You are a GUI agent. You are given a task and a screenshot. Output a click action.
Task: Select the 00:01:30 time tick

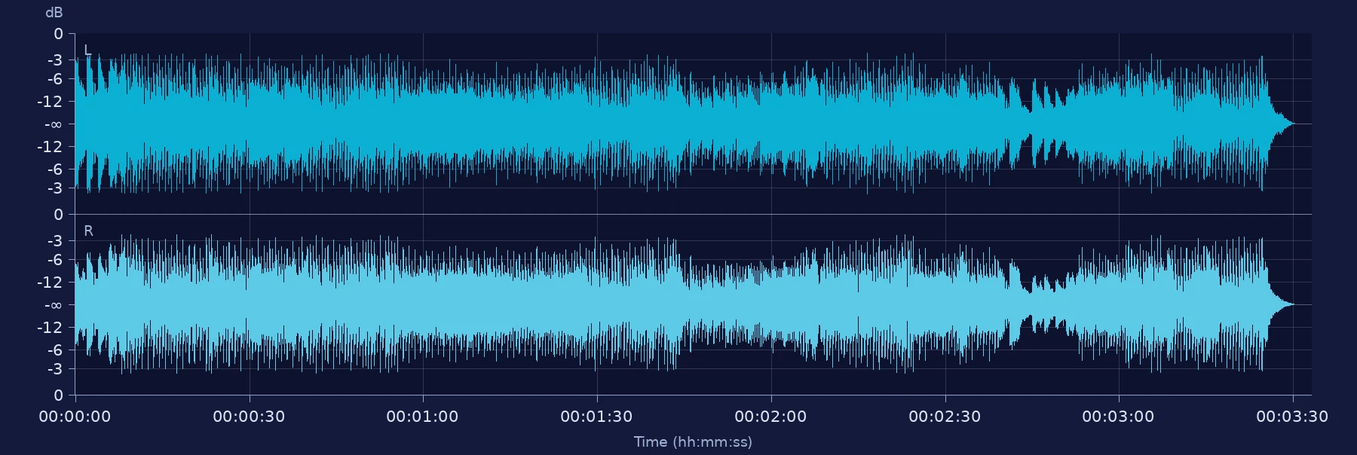click(x=596, y=417)
